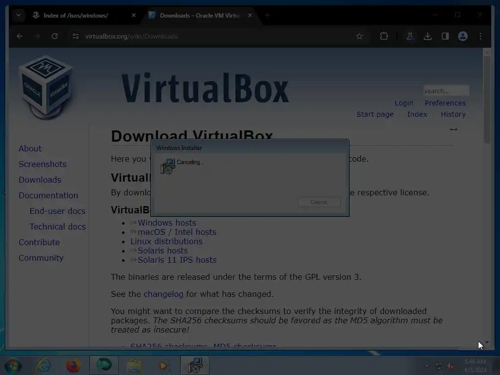Image resolution: width=500 pixels, height=375 pixels.
Task: Close the Downloads VirtualBox tab
Action: (x=250, y=15)
